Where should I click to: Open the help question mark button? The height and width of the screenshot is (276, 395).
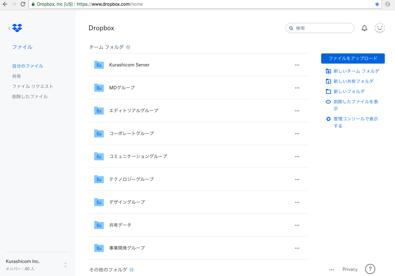[370, 269]
